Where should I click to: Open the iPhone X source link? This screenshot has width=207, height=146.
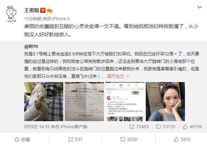61,19
